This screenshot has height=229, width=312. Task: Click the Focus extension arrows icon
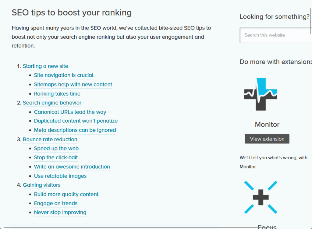pos(261,197)
